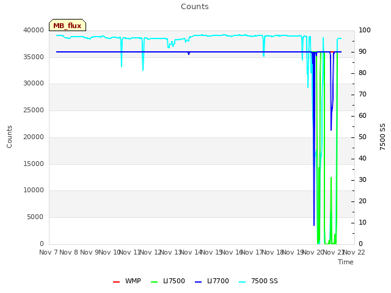Image resolution: width=391 pixels, height=293 pixels.
Task: Click the 40 right axis tick label
Action: coord(362,159)
